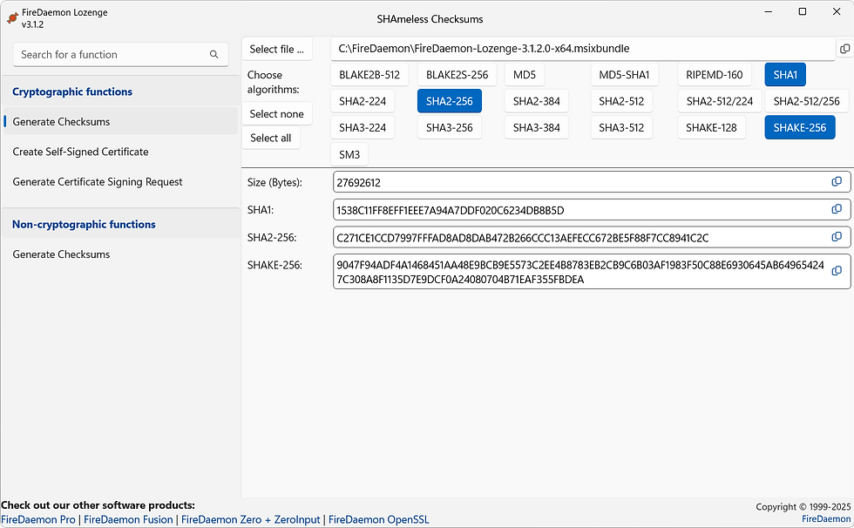Click the Non-cryptographic functions heading
Image resolution: width=854 pixels, height=528 pixels.
pyautogui.click(x=84, y=224)
